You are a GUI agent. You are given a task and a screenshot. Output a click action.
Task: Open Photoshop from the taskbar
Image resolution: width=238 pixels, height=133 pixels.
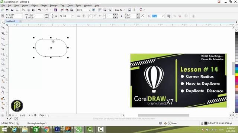(57, 130)
